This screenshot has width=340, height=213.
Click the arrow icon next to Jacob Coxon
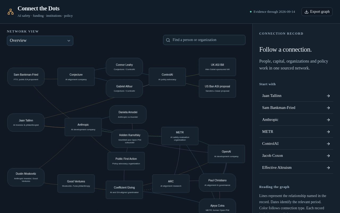(x=328, y=156)
